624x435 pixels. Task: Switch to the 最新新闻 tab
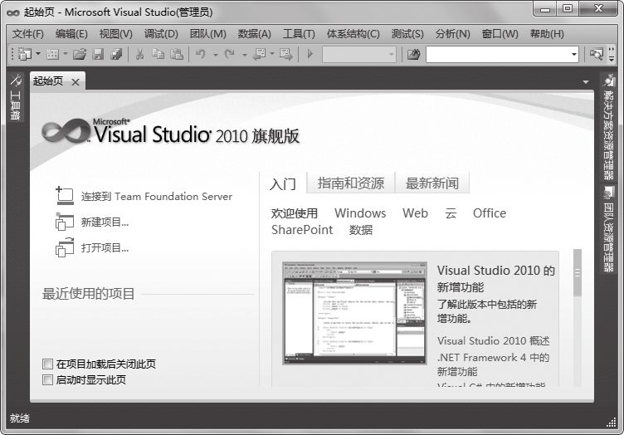click(x=432, y=183)
